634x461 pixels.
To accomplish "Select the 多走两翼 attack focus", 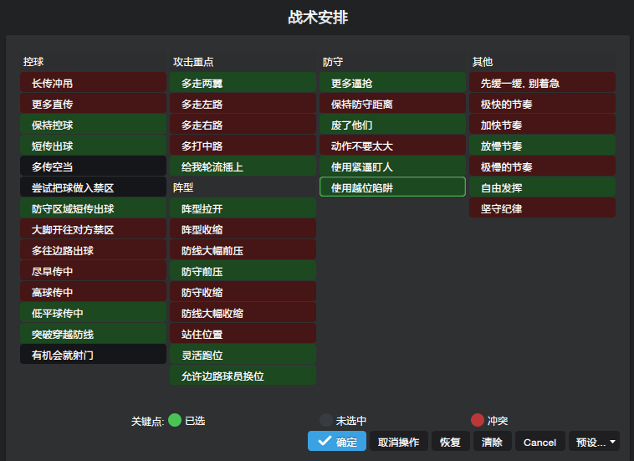I will click(x=243, y=83).
